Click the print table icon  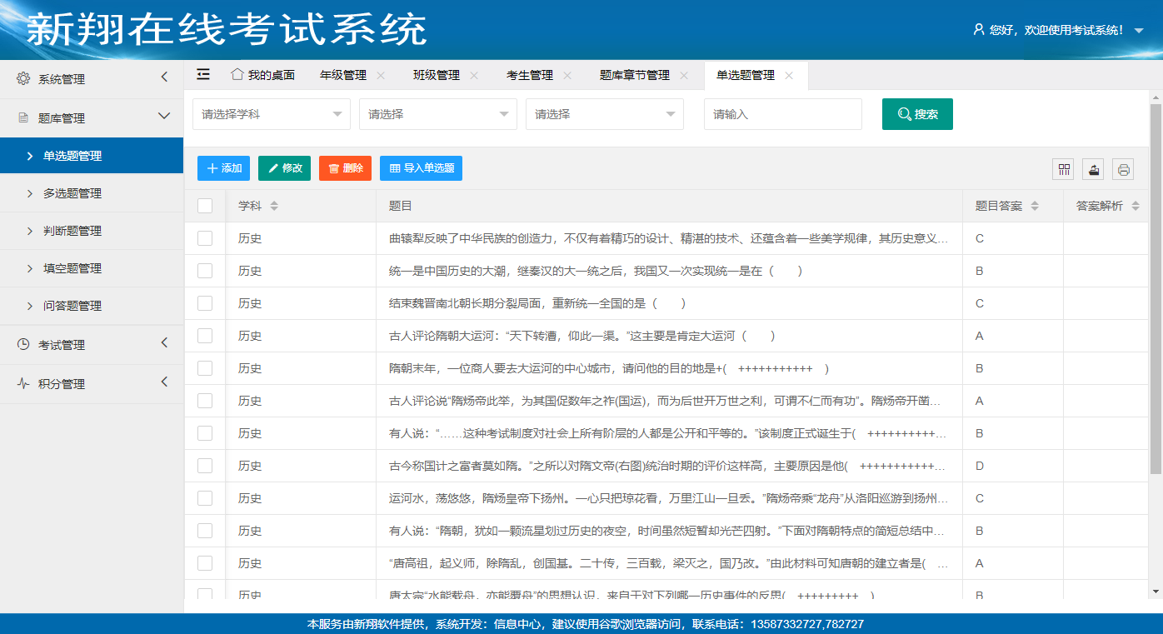click(1123, 169)
